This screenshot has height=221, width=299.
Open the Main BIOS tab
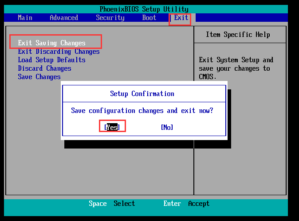(x=25, y=18)
